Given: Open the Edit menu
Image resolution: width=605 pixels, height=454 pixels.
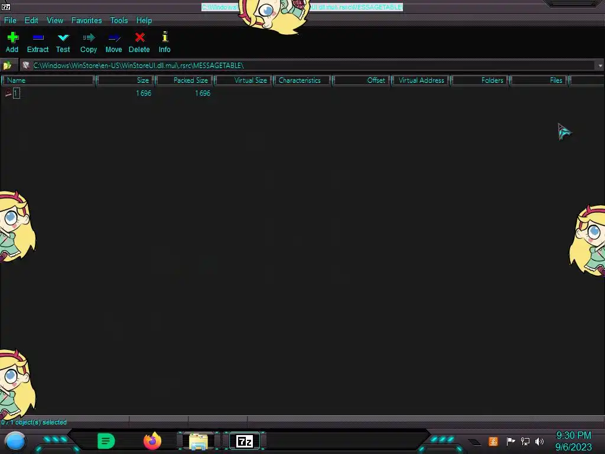Looking at the screenshot, I should 31,21.
